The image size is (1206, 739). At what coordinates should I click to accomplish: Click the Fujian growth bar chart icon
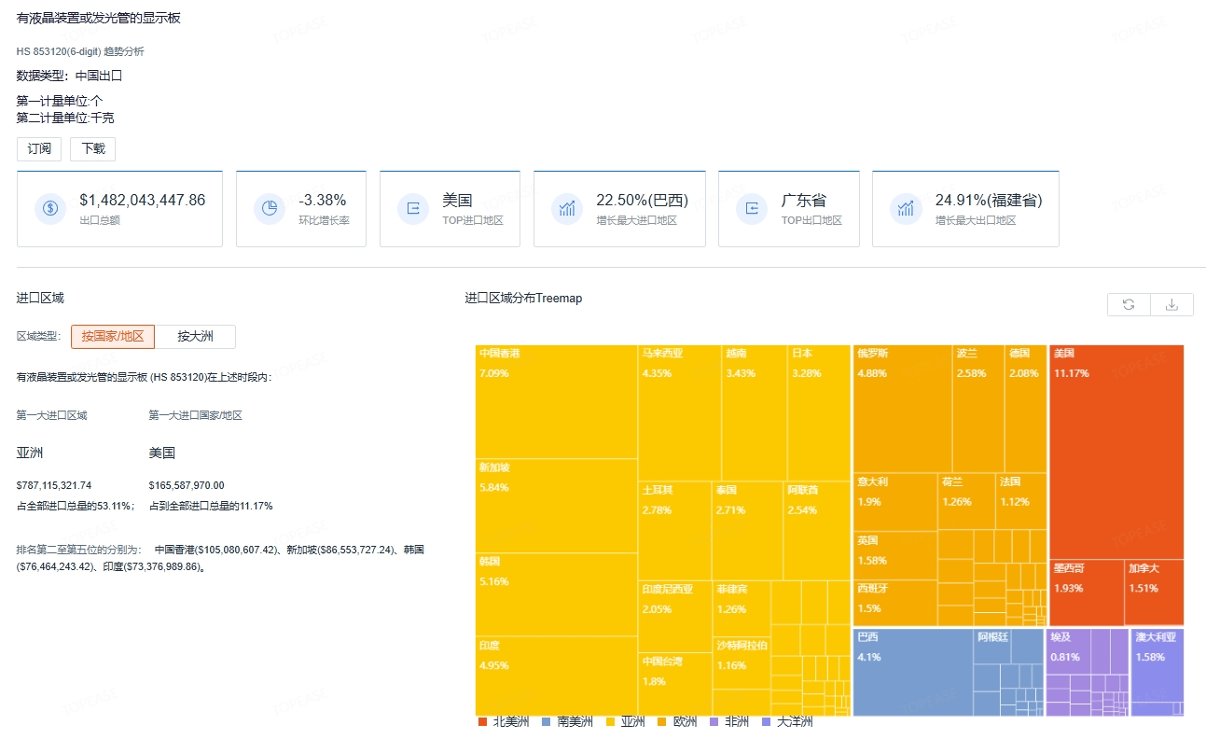tap(906, 208)
